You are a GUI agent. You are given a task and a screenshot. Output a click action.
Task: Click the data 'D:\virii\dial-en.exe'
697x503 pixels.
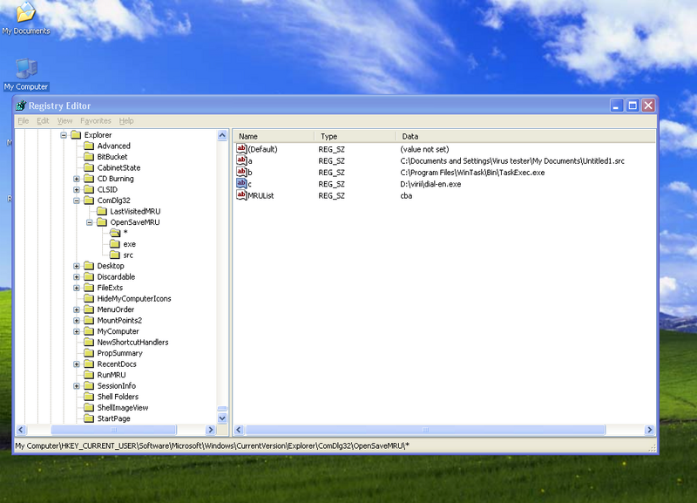coord(430,184)
